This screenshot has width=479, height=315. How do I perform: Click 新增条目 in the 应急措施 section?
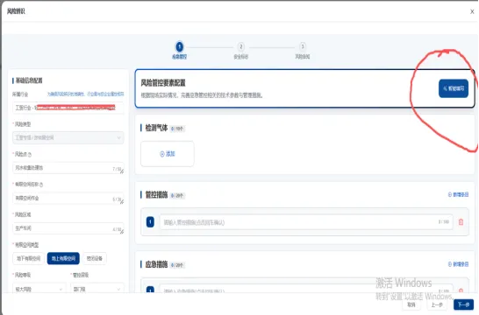tap(458, 264)
